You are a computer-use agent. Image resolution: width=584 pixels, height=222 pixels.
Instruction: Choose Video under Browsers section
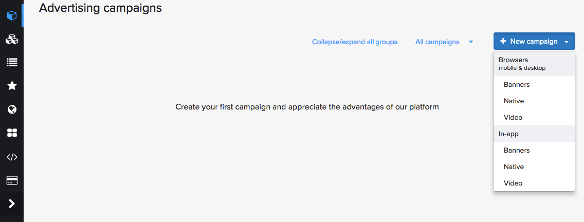click(x=513, y=117)
